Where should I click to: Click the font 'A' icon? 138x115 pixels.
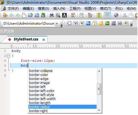pos(64,15)
